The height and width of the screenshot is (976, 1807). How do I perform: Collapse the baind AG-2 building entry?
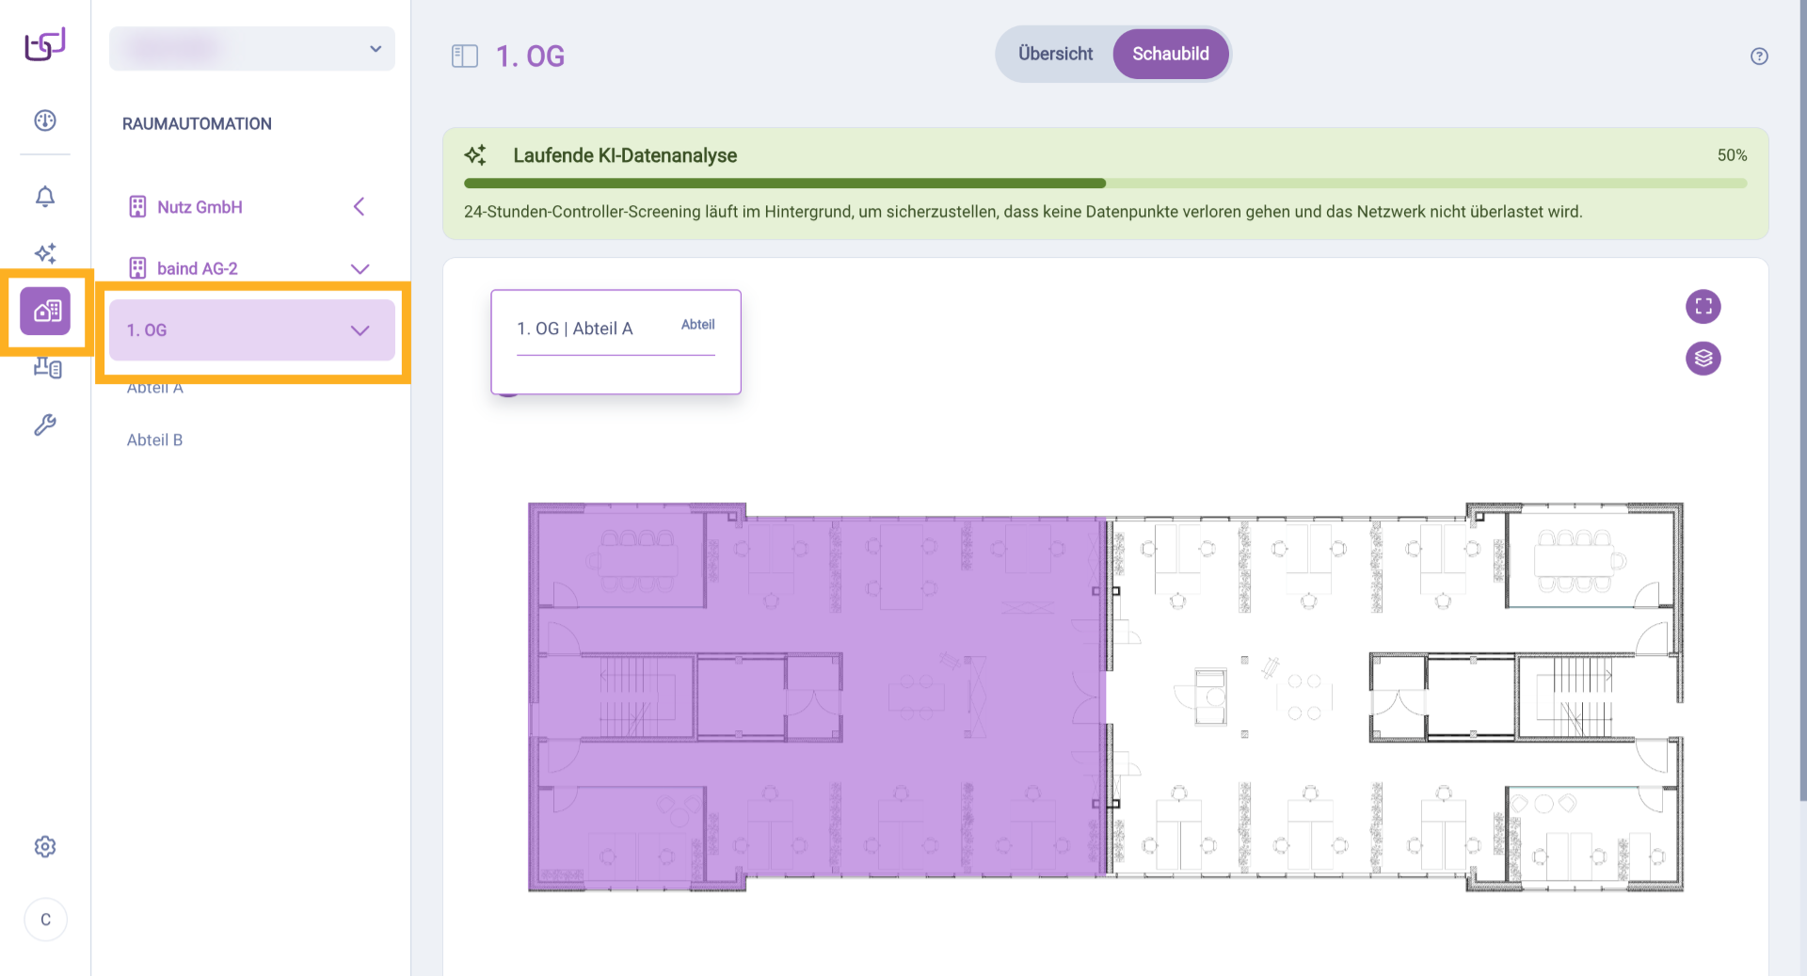pos(360,269)
